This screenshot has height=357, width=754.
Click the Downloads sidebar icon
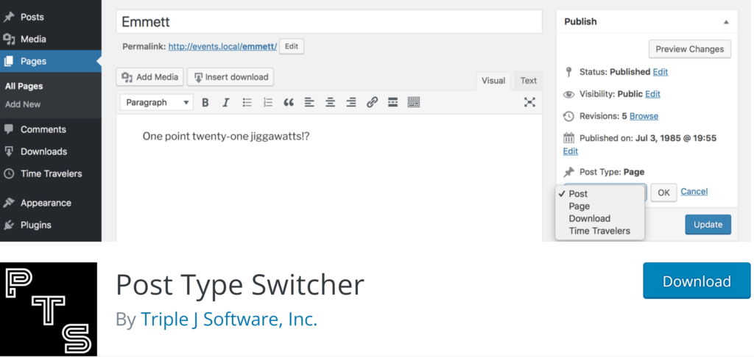click(x=9, y=151)
